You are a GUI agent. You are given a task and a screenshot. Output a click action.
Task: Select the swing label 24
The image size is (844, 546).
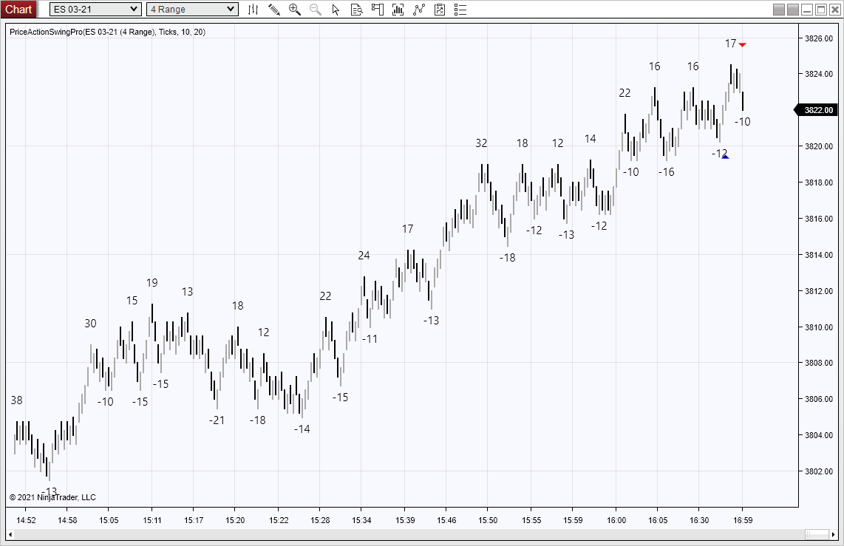pos(364,256)
